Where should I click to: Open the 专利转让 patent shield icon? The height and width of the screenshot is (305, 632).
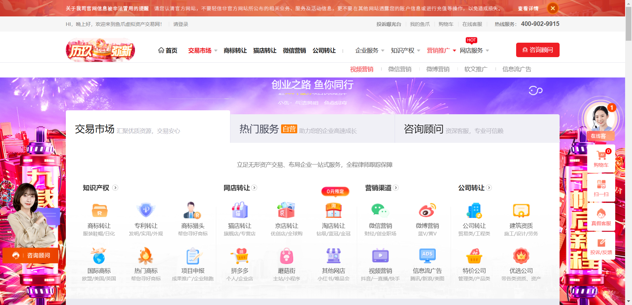(146, 210)
